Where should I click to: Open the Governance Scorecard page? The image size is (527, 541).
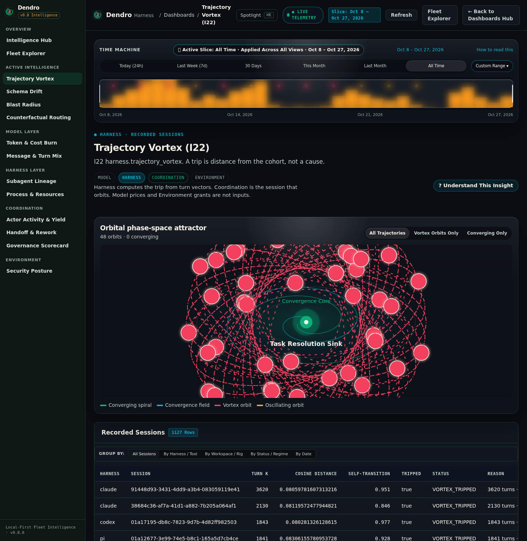point(42,246)
